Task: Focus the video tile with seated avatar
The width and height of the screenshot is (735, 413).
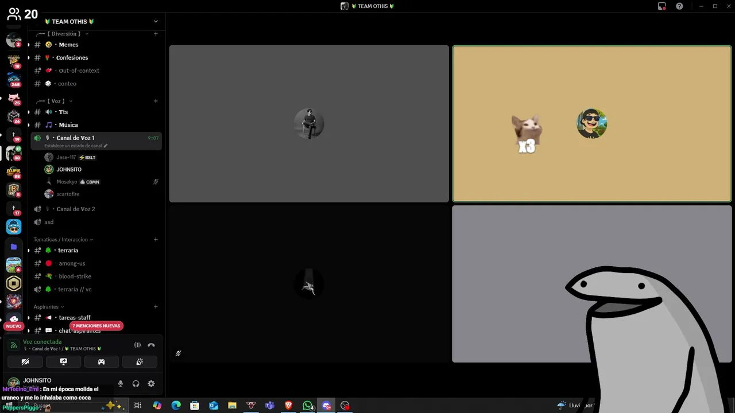Action: click(x=309, y=124)
